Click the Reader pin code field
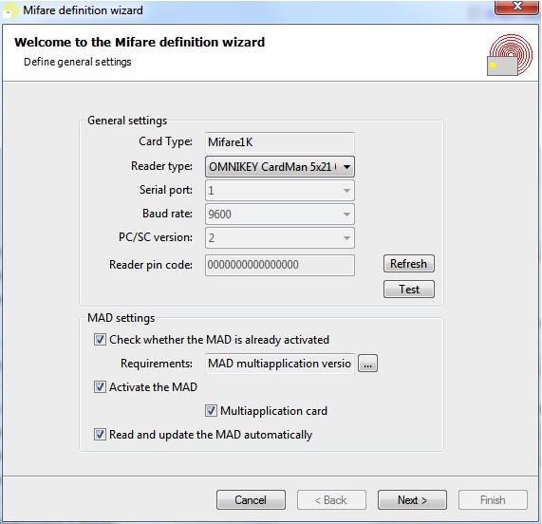 (280, 265)
